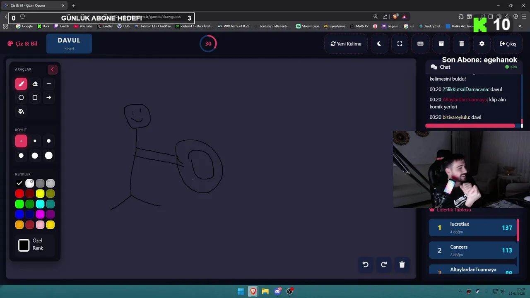Click the top toolbar trash icon

pos(462,44)
